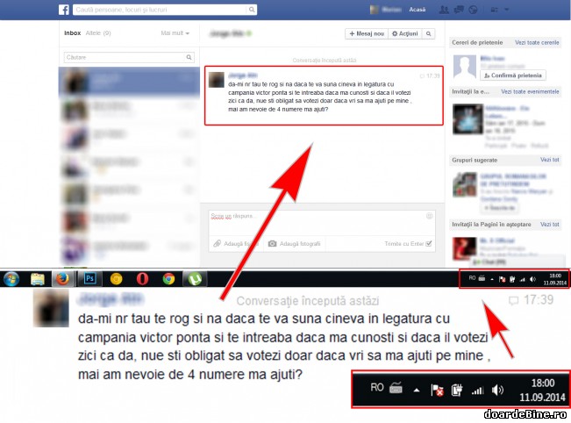571x423 pixels.
Task: Launch Google Chrome from the taskbar
Action: coord(168,279)
